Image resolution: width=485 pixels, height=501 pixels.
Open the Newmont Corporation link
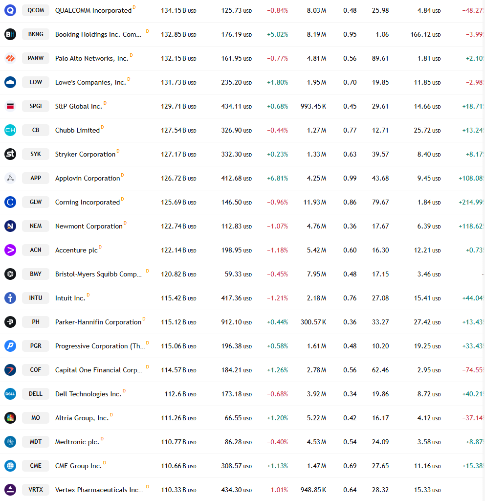pos(89,226)
